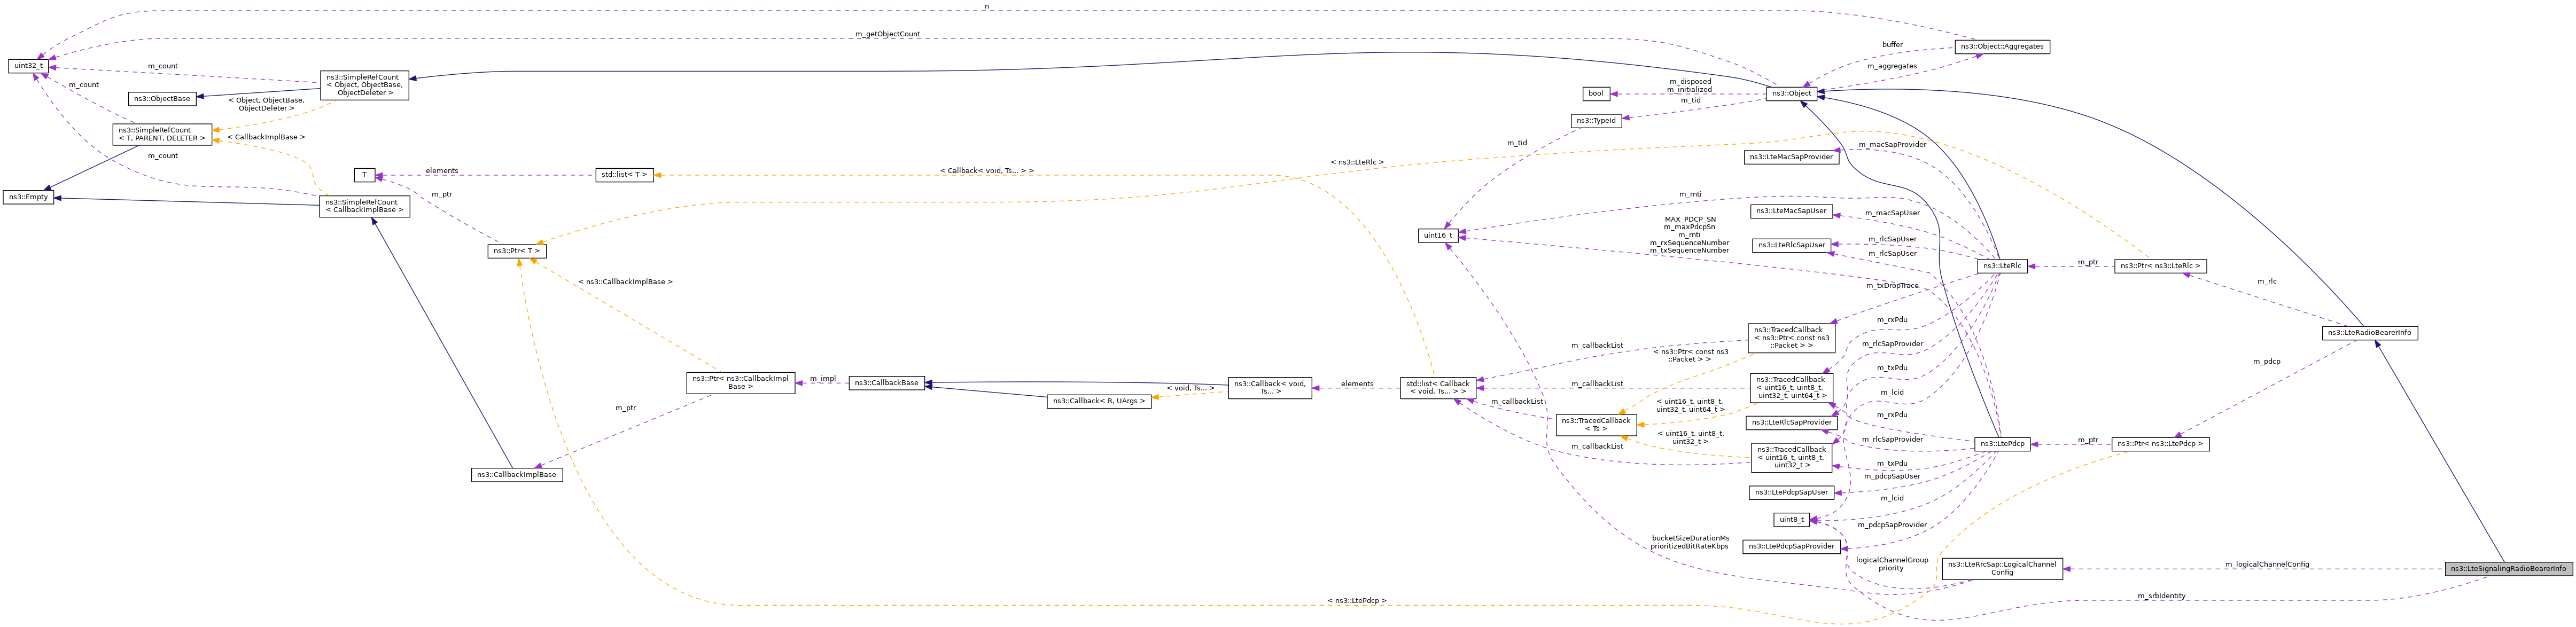The height and width of the screenshot is (627, 2576).
Task: Open the ns3::TypeId node
Action: pyautogui.click(x=1595, y=121)
